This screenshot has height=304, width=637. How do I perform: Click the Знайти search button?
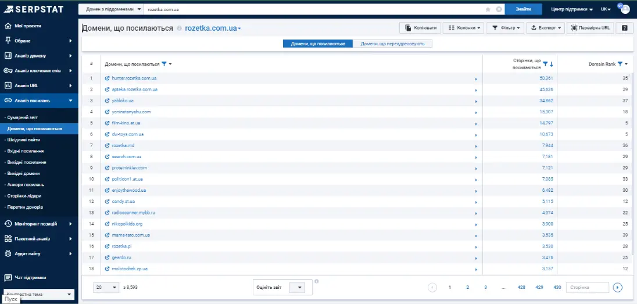tap(524, 9)
